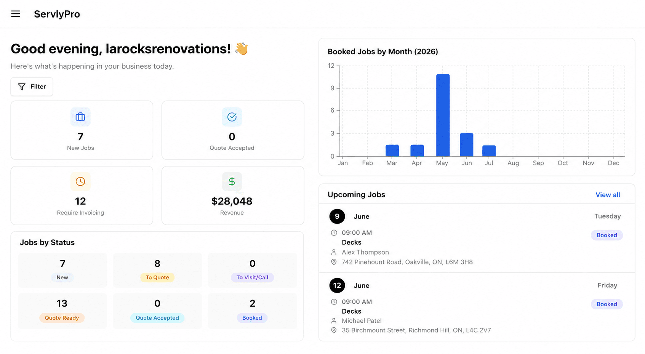This screenshot has height=354, width=645.
Task: Click address 35 Birchmount Street, Richmond Hill
Action: [416, 330]
